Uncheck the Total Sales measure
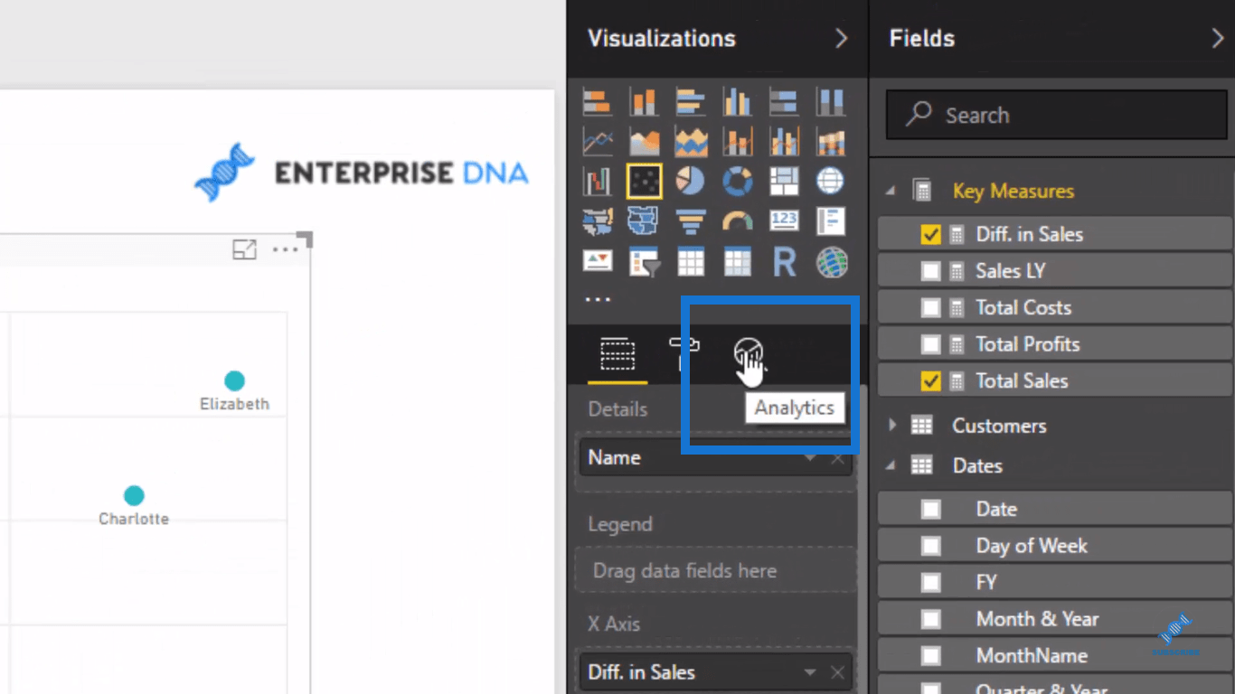This screenshot has height=694, width=1235. pyautogui.click(x=930, y=381)
